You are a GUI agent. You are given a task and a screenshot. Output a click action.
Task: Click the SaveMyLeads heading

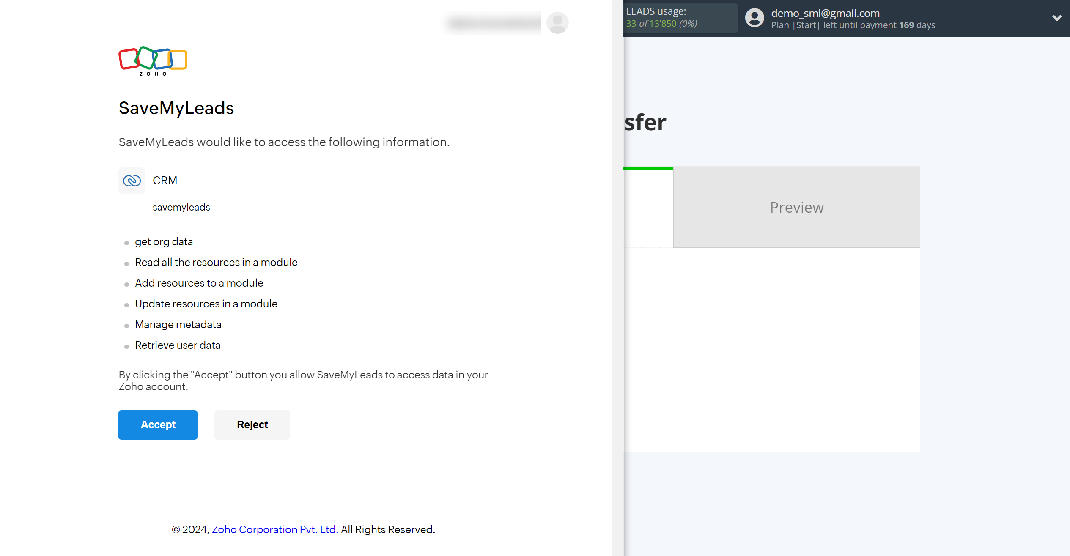coord(176,108)
